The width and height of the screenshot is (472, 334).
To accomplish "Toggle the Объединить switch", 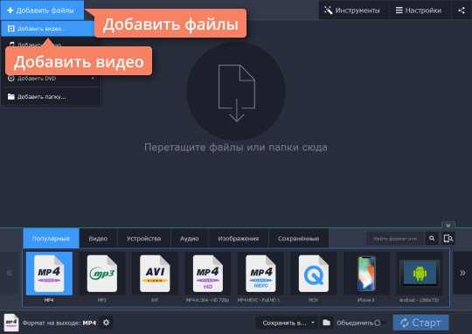I will coord(379,323).
